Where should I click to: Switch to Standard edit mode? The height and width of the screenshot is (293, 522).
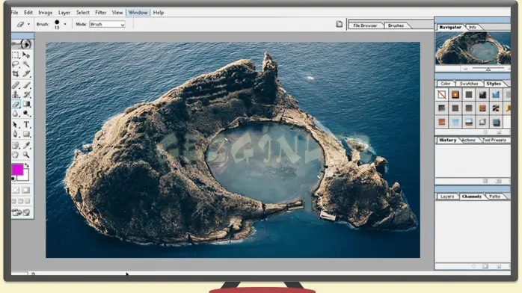tap(16, 191)
